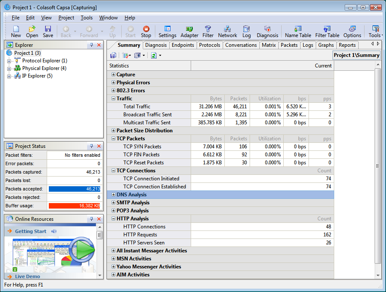Open the Log toolbar tool

246,32
